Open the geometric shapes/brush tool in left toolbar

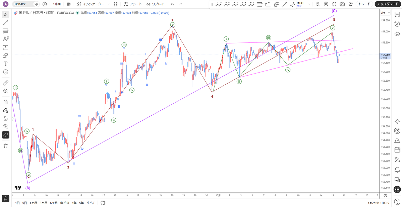[6, 55]
